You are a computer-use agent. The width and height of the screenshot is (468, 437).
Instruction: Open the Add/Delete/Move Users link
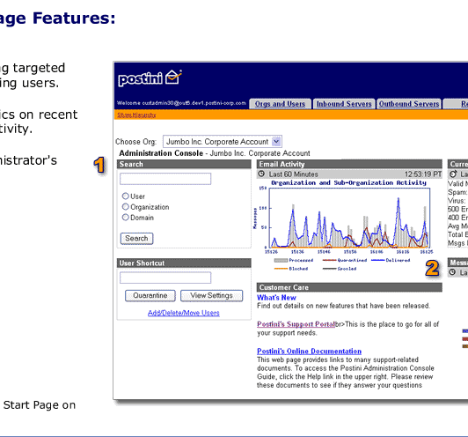[184, 313]
